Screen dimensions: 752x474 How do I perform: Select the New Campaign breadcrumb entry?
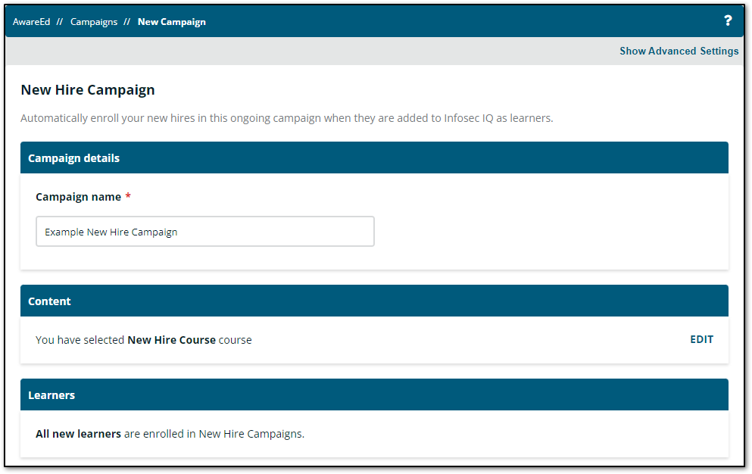171,21
